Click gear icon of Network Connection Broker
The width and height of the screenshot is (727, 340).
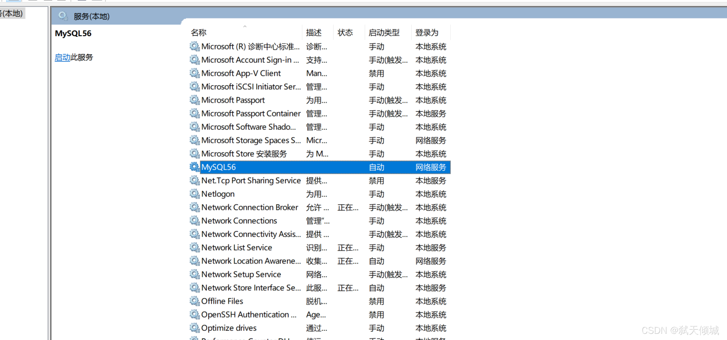click(194, 207)
